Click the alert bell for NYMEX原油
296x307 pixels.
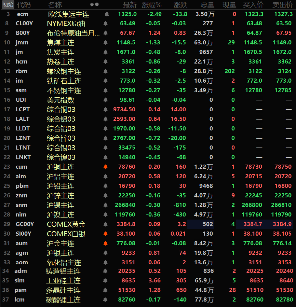105,24
